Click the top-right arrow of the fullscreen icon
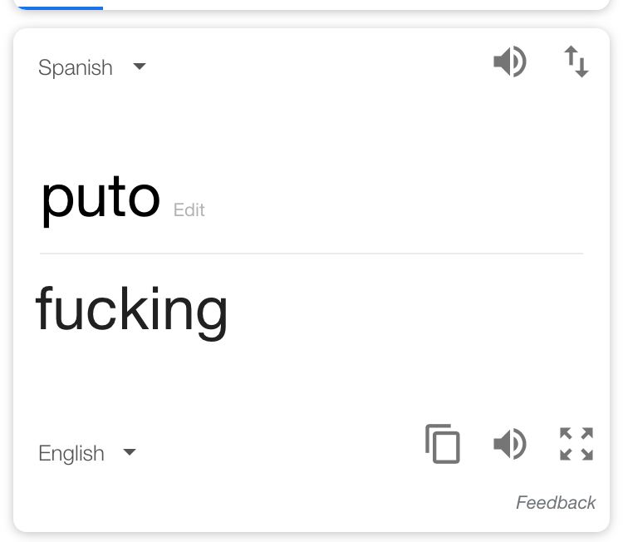Image resolution: width=623 pixels, height=542 pixels. (586, 433)
